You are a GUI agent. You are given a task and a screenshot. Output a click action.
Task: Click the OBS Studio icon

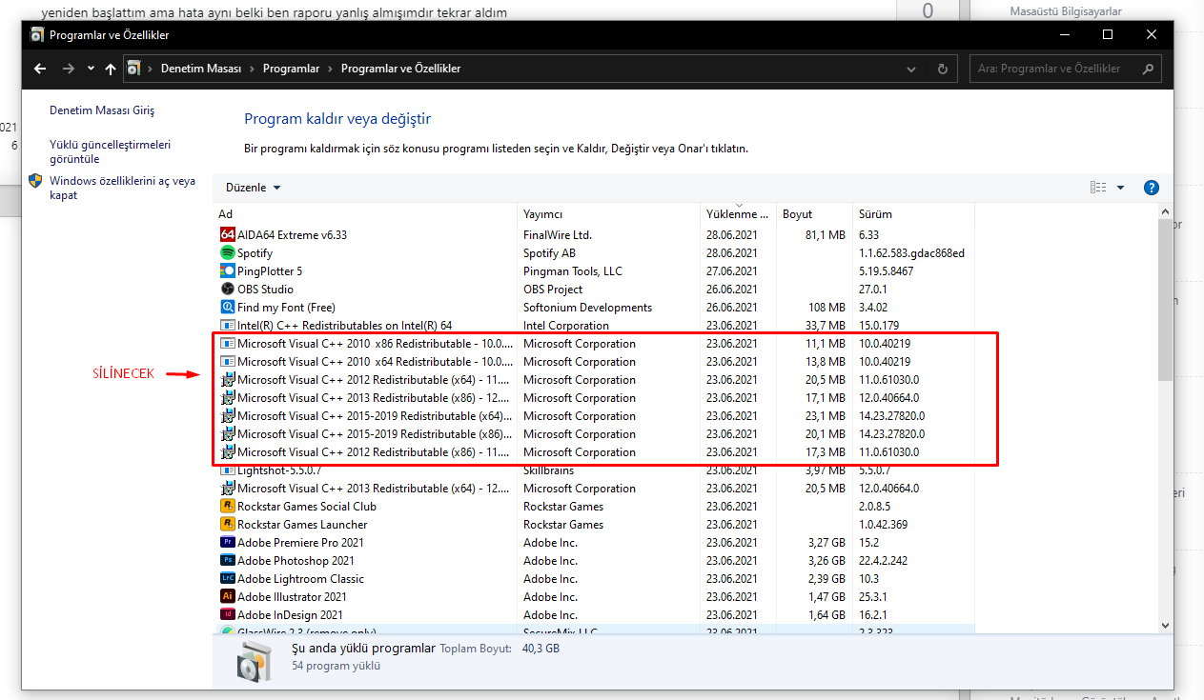tap(228, 289)
